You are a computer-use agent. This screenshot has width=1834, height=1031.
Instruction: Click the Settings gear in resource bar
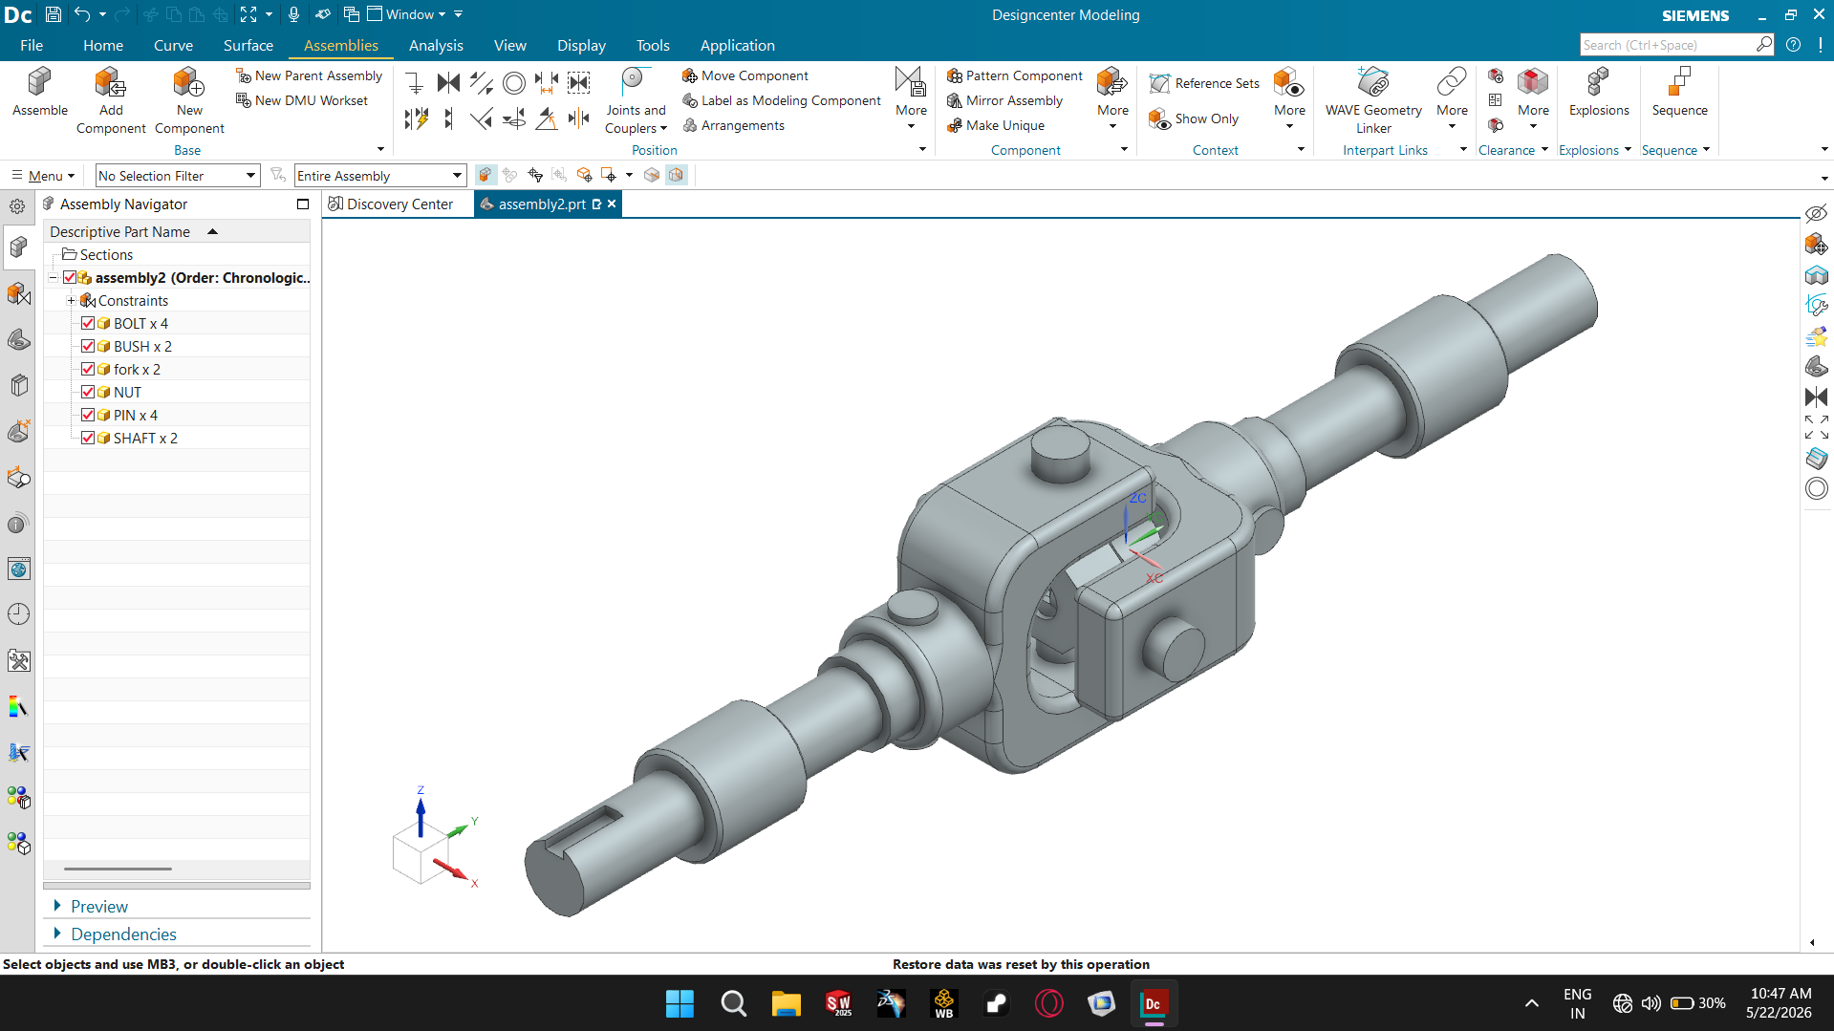[x=17, y=205]
